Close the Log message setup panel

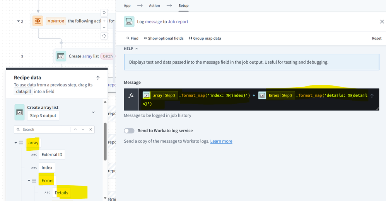point(382,22)
